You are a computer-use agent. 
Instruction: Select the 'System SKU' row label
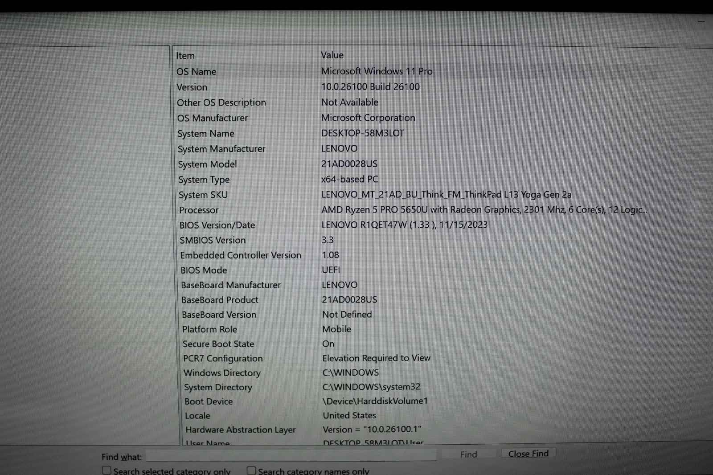[203, 195]
